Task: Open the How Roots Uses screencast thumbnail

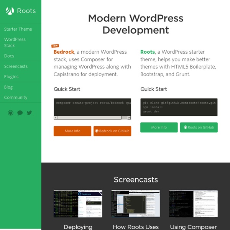Action: (x=136, y=204)
